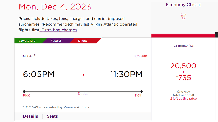Viewport: 218px width, 122px height.
Task: Click the 10h 25m duration text
Action: pos(141,56)
